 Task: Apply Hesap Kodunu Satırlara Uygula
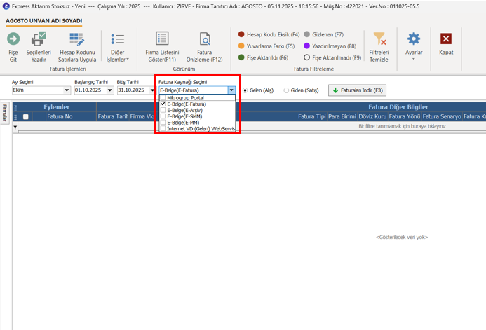click(77, 47)
